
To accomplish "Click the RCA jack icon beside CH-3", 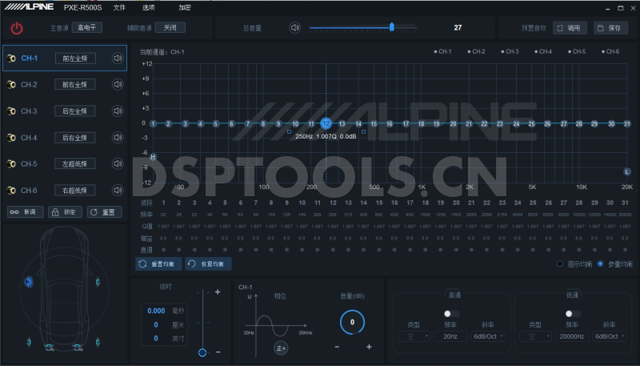I will click(11, 111).
